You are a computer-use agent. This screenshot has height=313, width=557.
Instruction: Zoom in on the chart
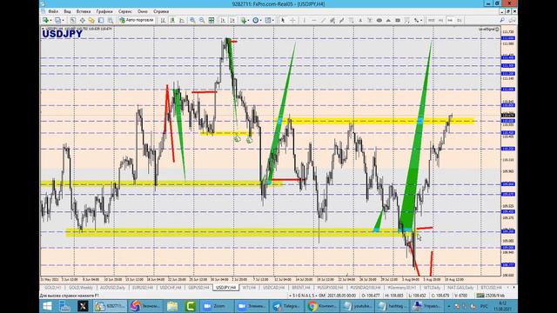(x=192, y=20)
